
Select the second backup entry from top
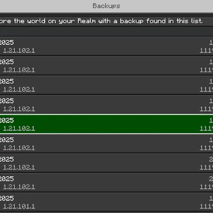(106, 66)
